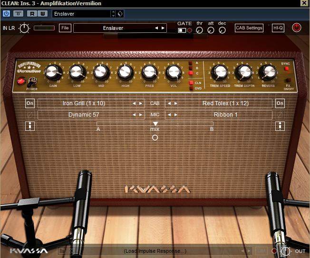Toggle the plugin bypass power icon in host toolbar
310x258 pixels.
click(x=6, y=14)
